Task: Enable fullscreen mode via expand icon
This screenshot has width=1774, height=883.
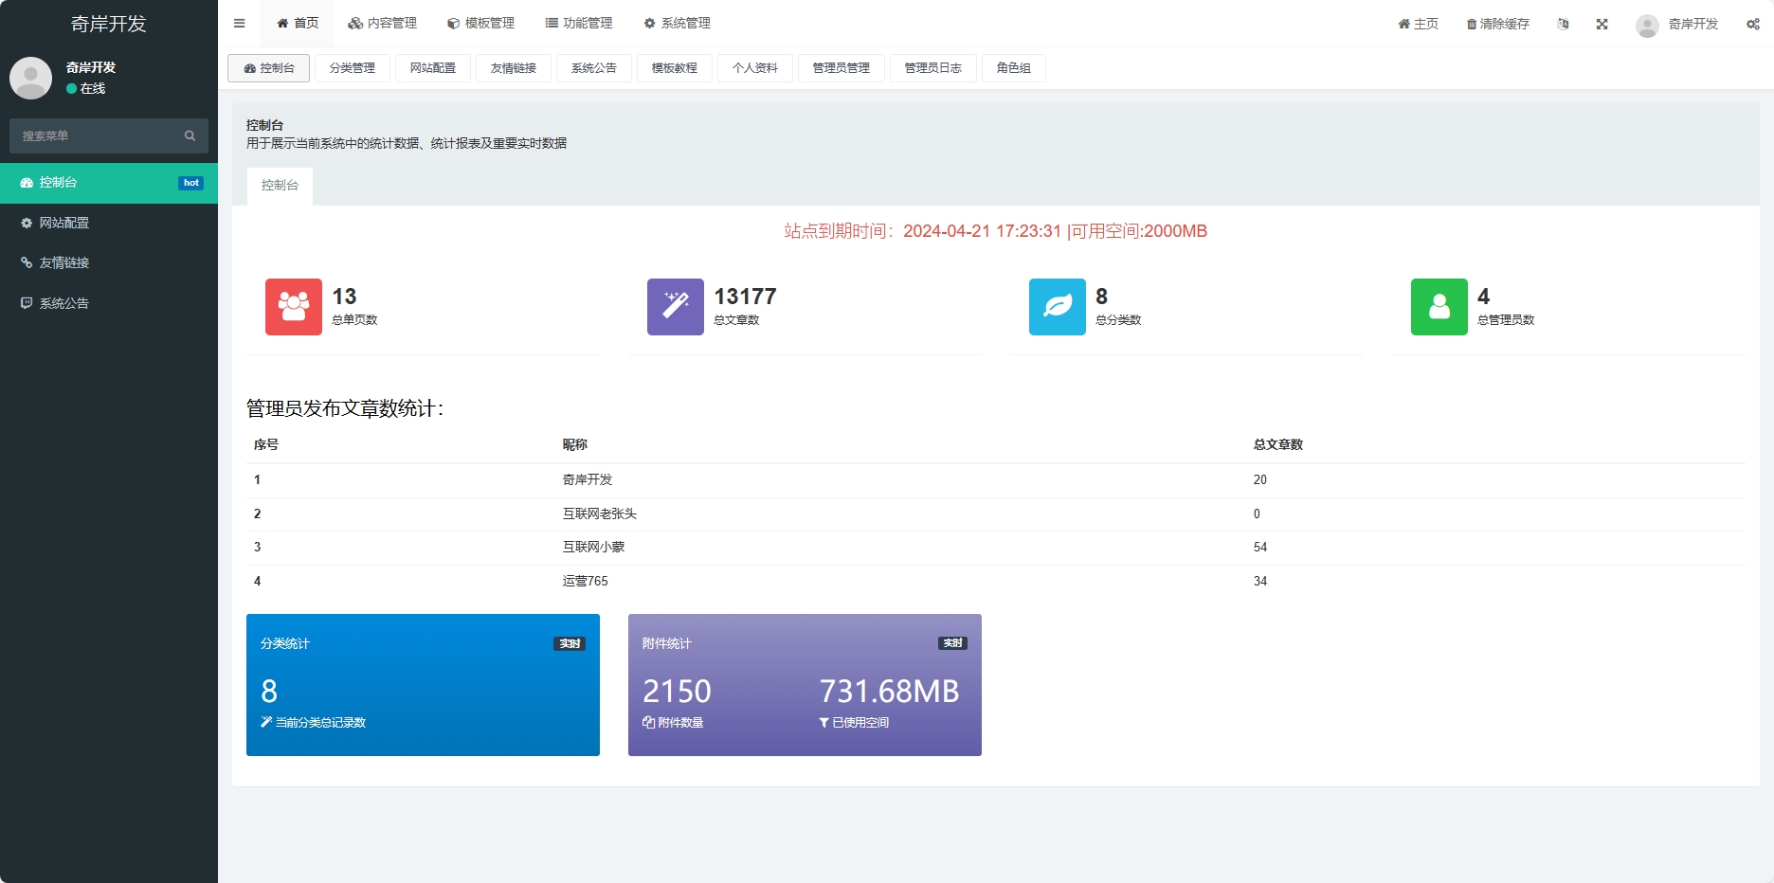Action: tap(1602, 24)
